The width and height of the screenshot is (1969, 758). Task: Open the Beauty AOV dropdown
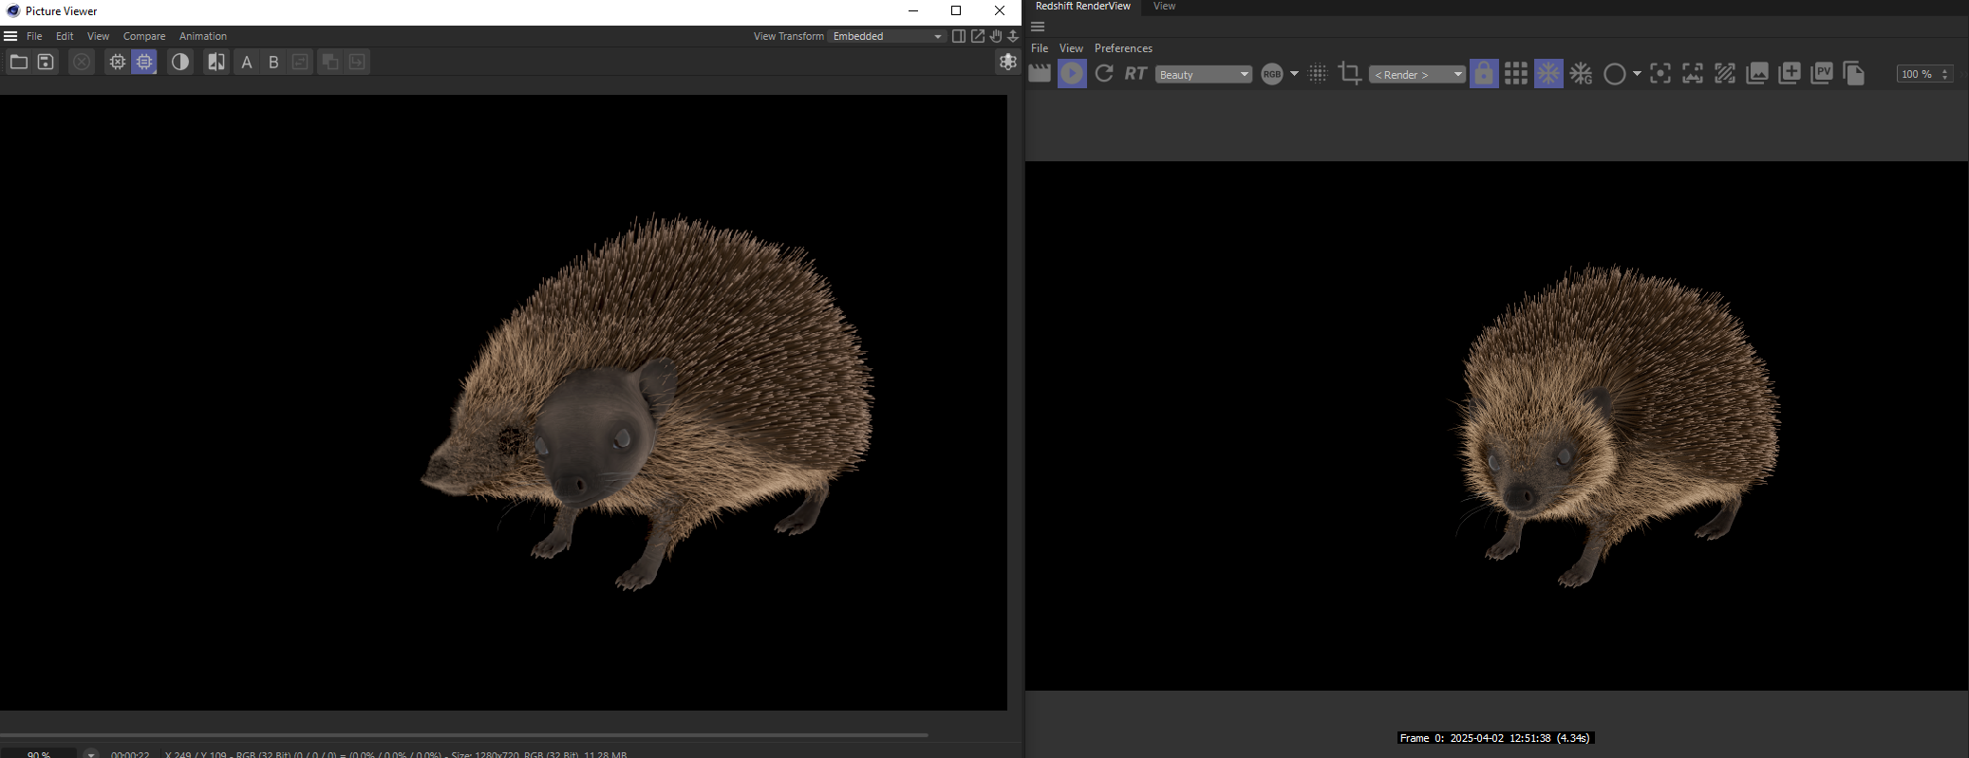click(x=1203, y=75)
